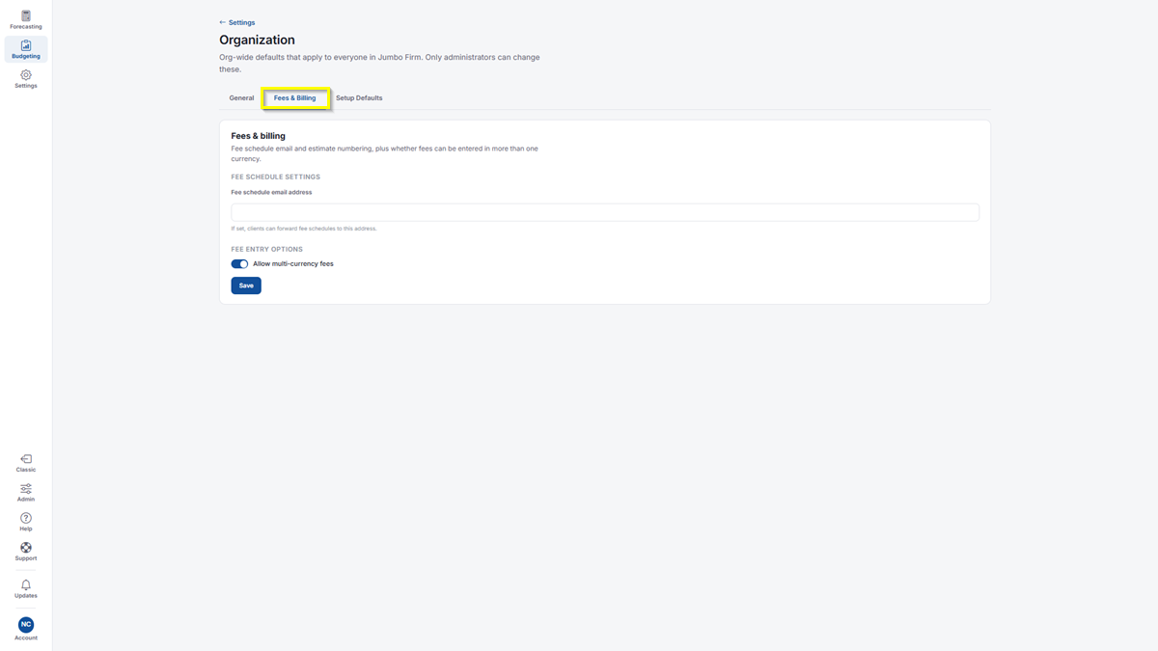Click the Save button
This screenshot has width=1158, height=651.
tap(246, 285)
